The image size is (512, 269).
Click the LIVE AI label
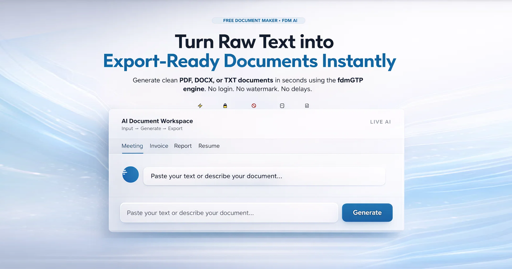point(381,122)
